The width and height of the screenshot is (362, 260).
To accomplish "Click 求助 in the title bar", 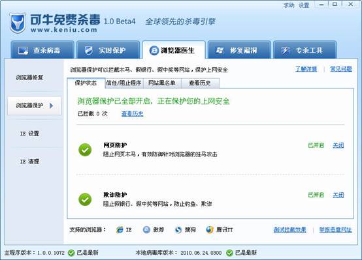I will click(x=289, y=5).
